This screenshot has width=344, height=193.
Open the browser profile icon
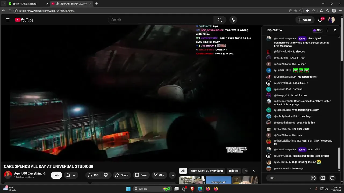pyautogui.click(x=334, y=11)
